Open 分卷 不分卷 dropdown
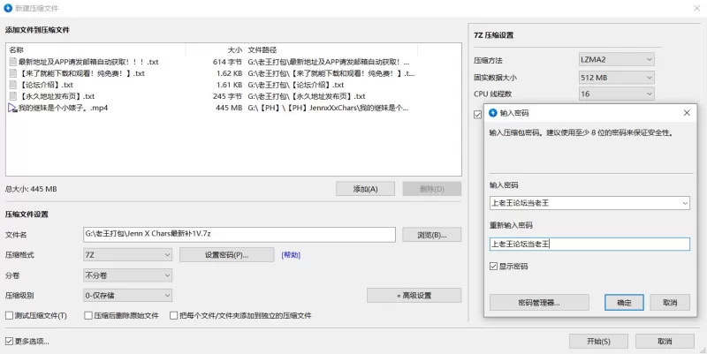Image resolution: width=707 pixels, height=354 pixels. [x=127, y=275]
